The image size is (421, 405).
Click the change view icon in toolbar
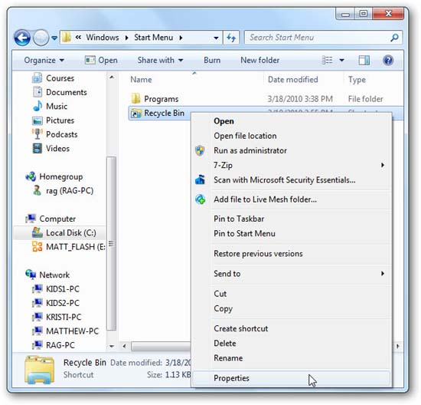[x=327, y=60]
